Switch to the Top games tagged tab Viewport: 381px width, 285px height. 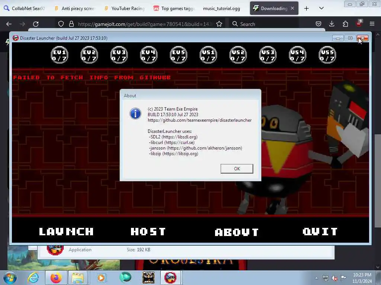[175, 9]
